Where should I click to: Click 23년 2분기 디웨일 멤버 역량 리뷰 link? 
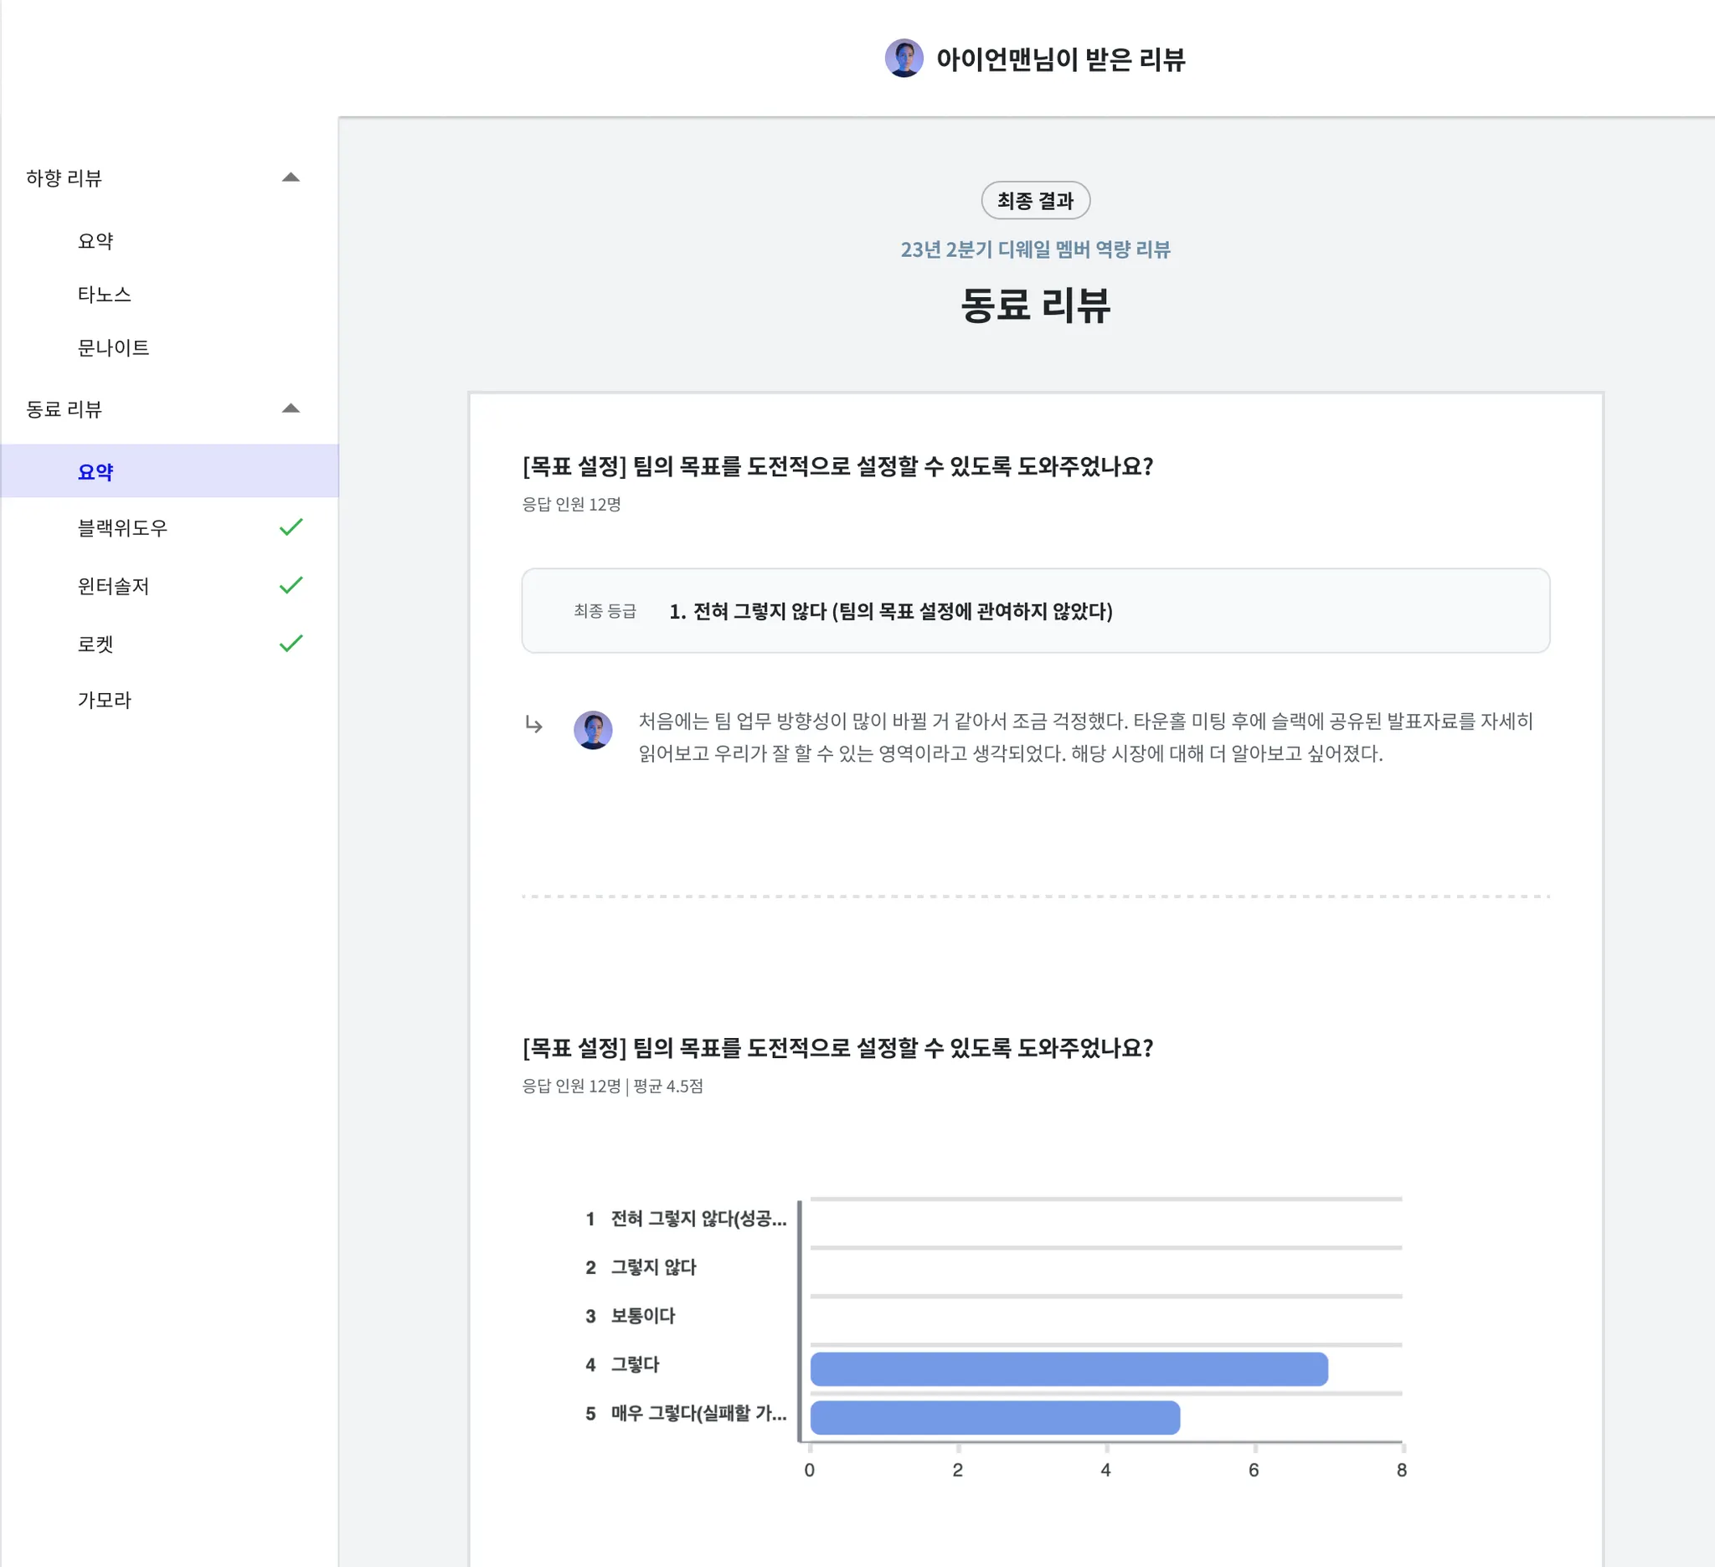(x=1035, y=249)
